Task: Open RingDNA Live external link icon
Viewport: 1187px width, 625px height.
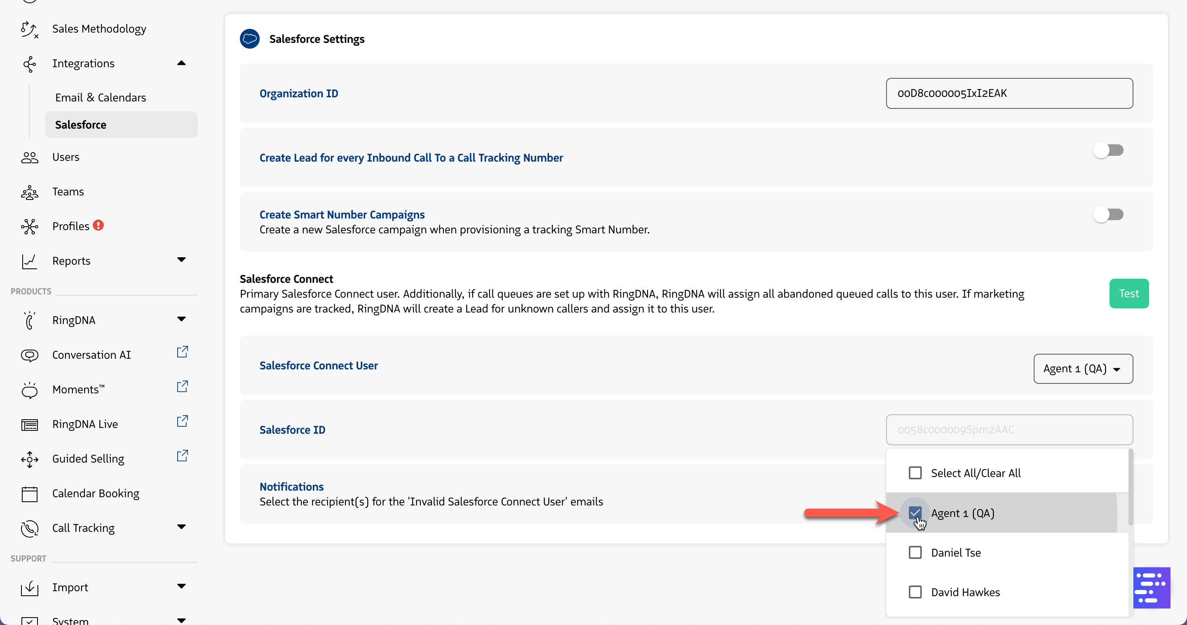Action: [x=183, y=421]
